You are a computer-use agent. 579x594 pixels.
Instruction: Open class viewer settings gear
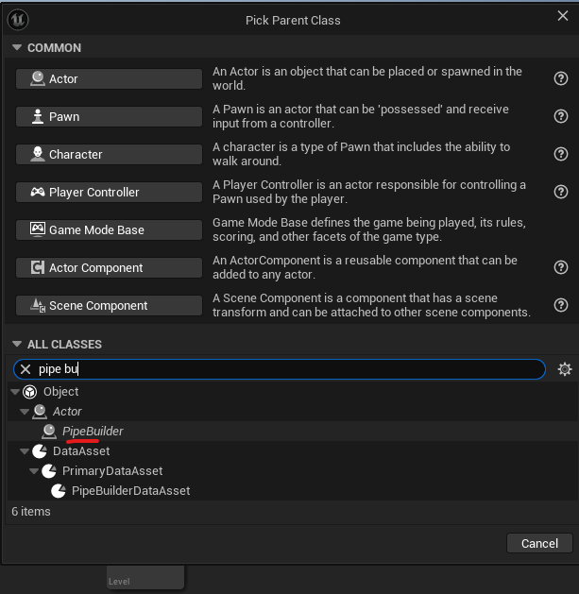pyautogui.click(x=565, y=369)
